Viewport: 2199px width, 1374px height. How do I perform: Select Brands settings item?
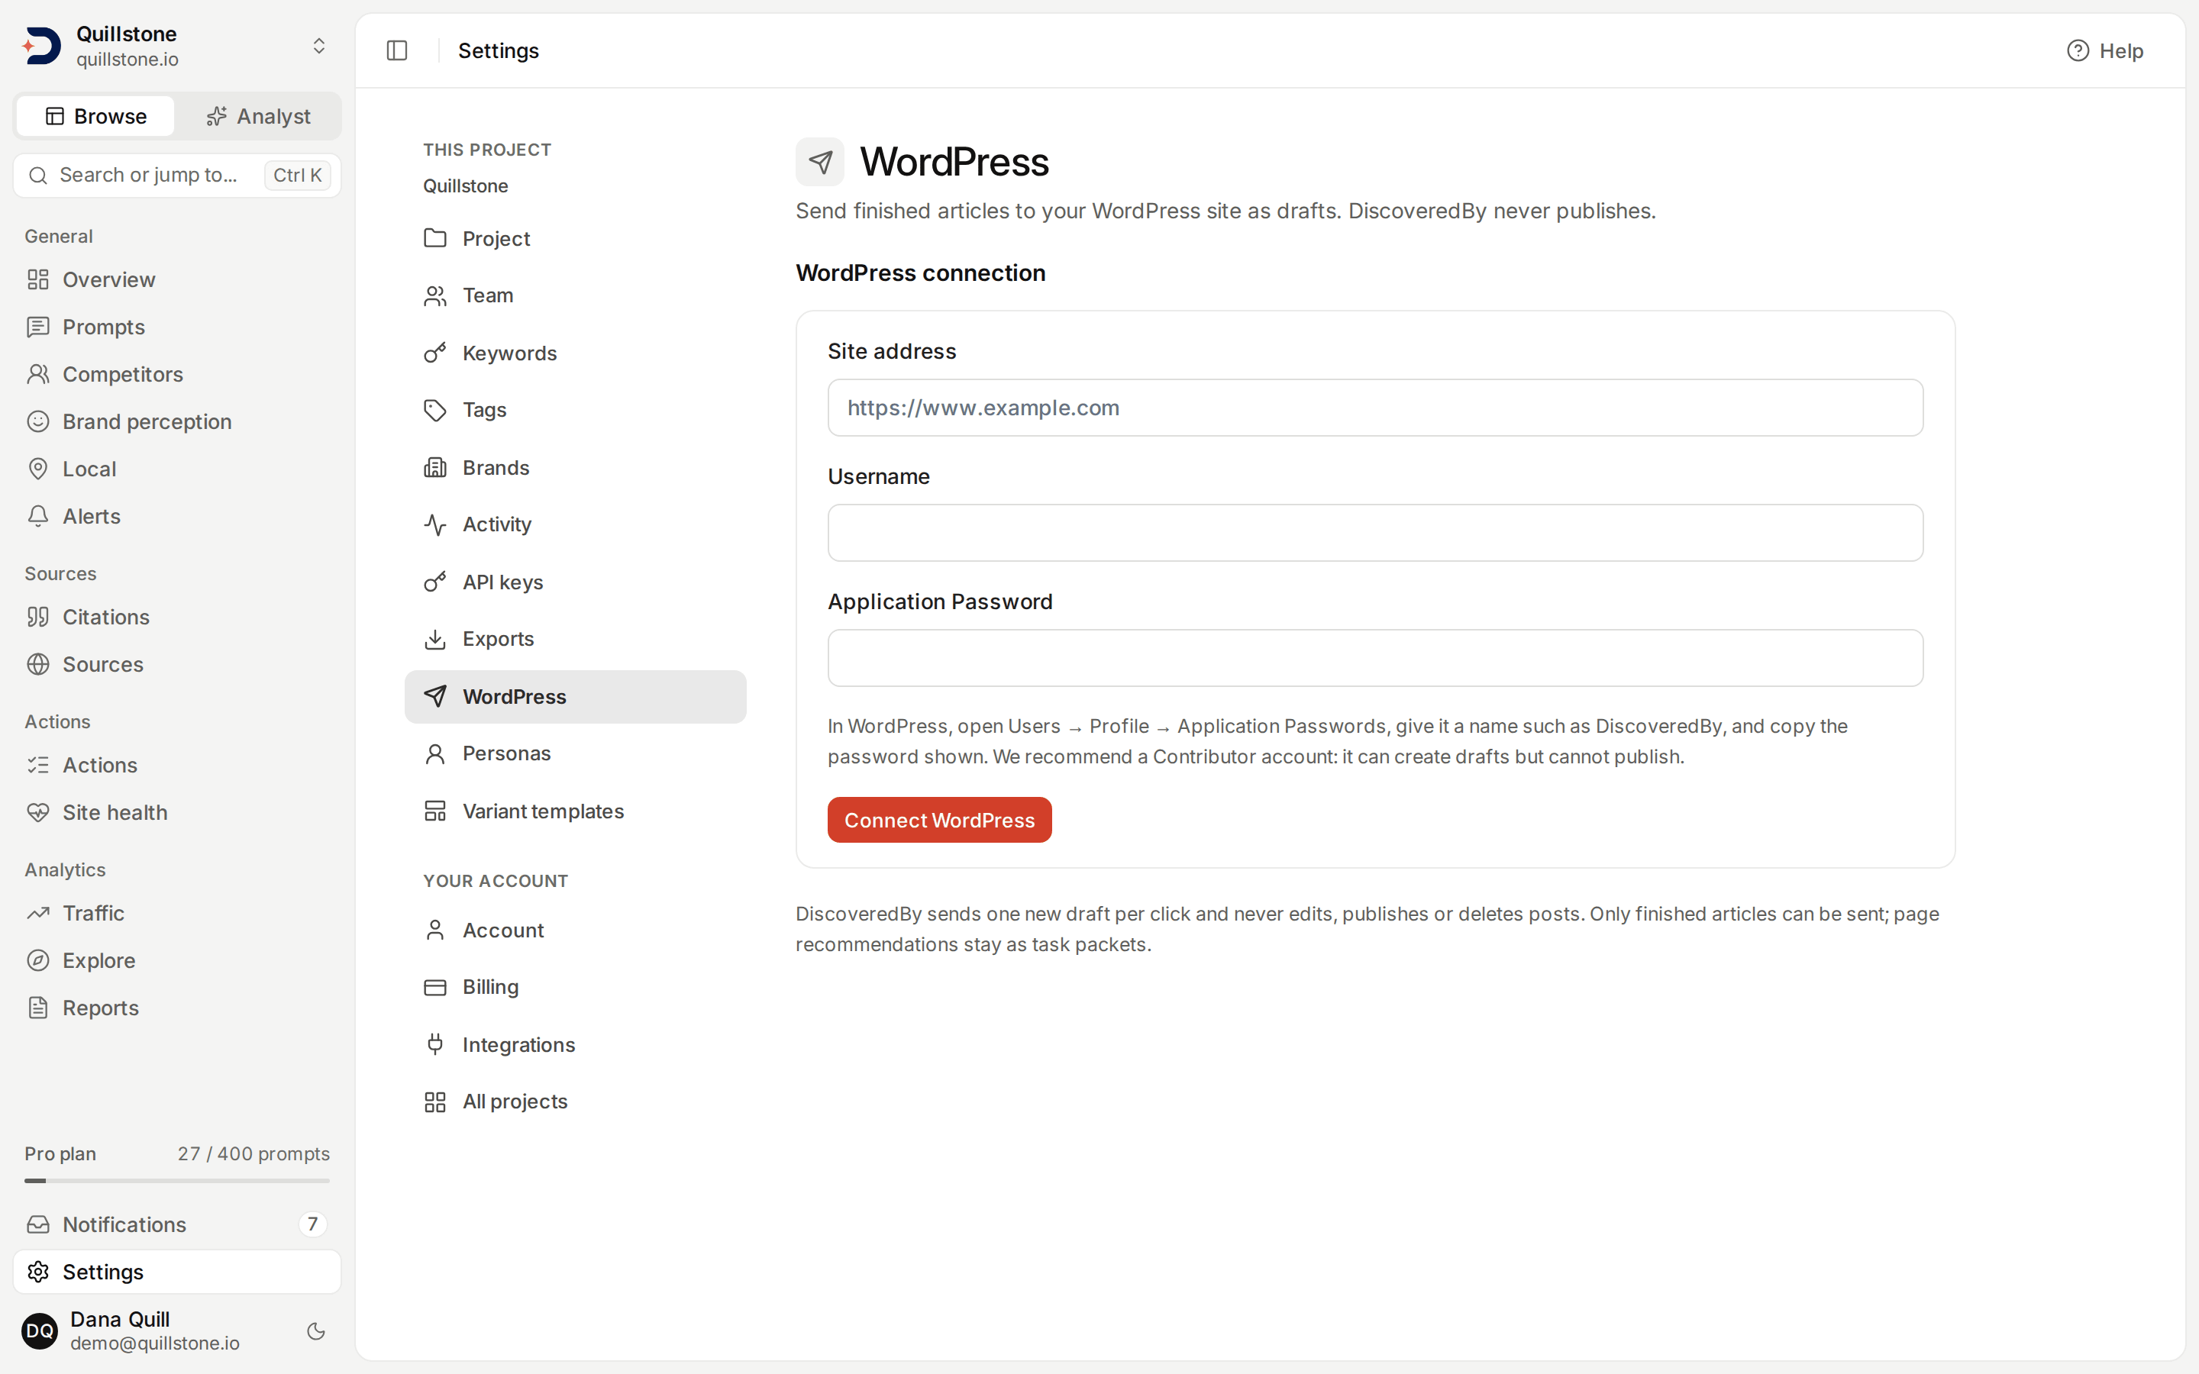click(x=575, y=467)
